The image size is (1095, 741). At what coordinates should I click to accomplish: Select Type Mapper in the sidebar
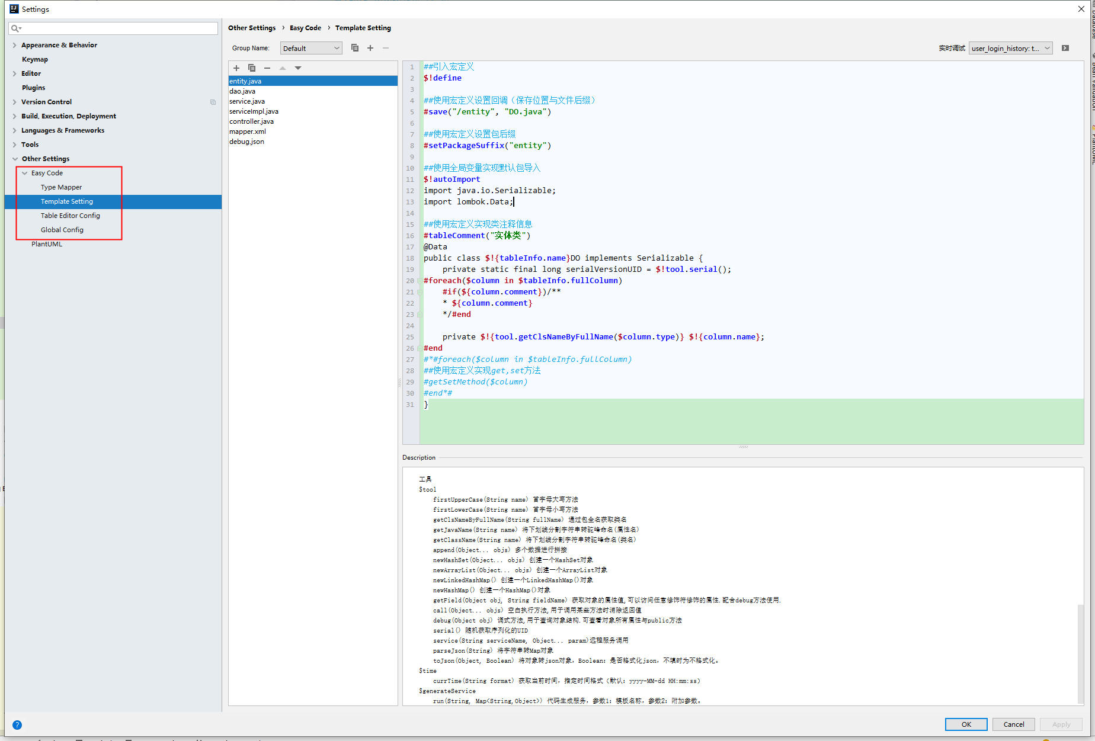coord(61,187)
